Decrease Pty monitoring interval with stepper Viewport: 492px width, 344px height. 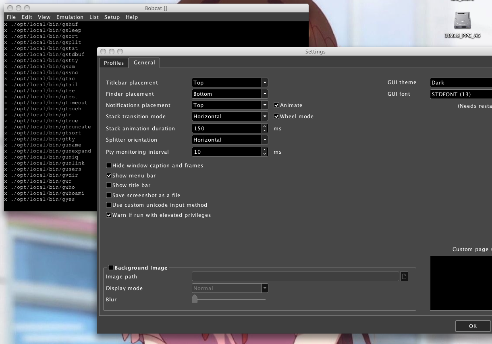265,154
